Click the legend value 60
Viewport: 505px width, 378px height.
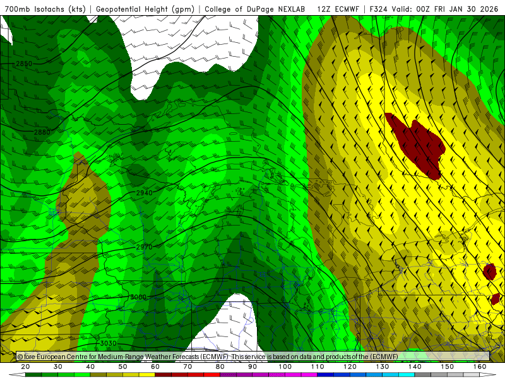pyautogui.click(x=155, y=367)
